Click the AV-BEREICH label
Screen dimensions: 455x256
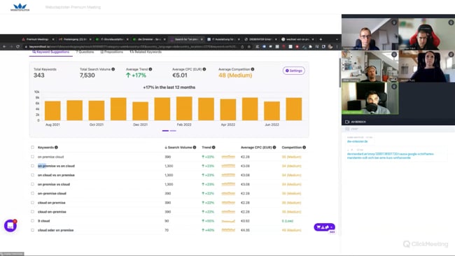[x=358, y=122]
